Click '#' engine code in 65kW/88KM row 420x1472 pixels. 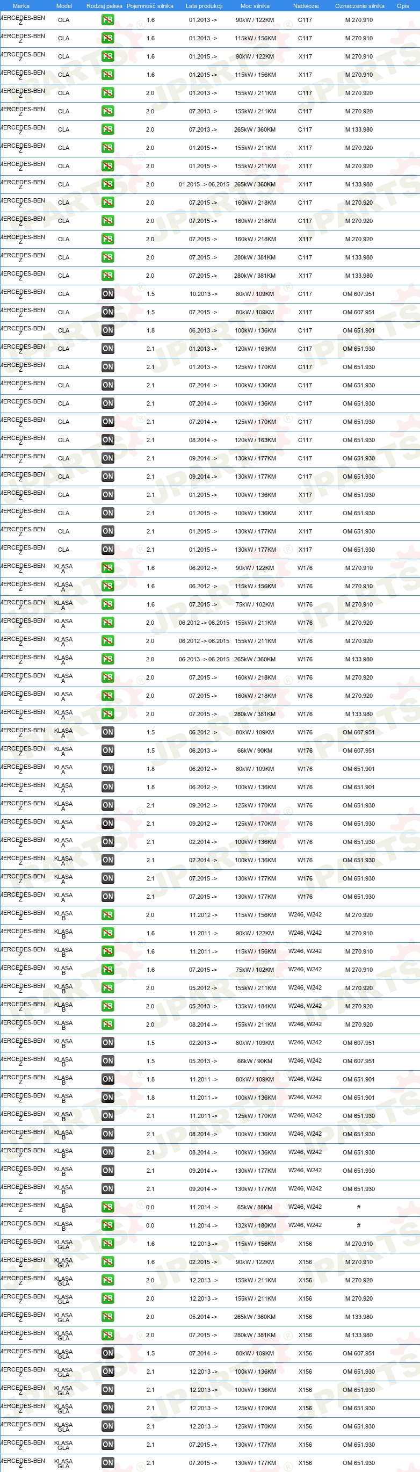358,1207
